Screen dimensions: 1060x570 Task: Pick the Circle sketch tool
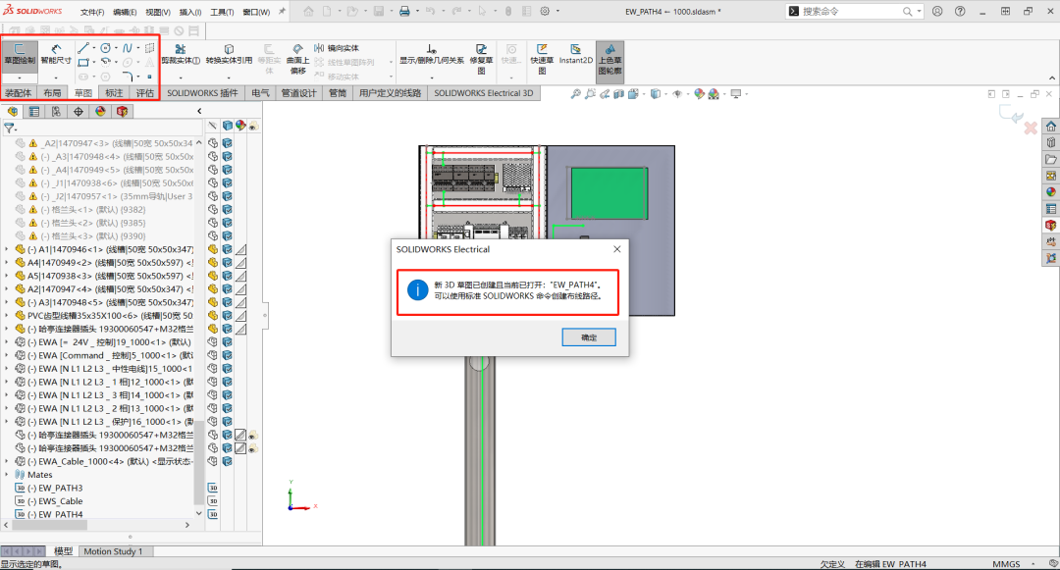click(x=106, y=48)
